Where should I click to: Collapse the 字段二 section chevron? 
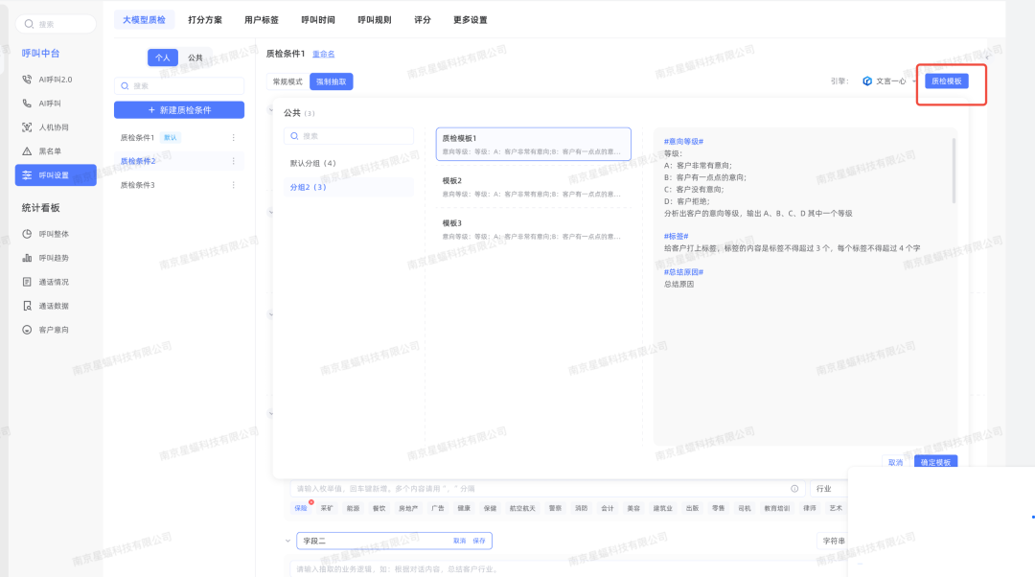pyautogui.click(x=287, y=542)
